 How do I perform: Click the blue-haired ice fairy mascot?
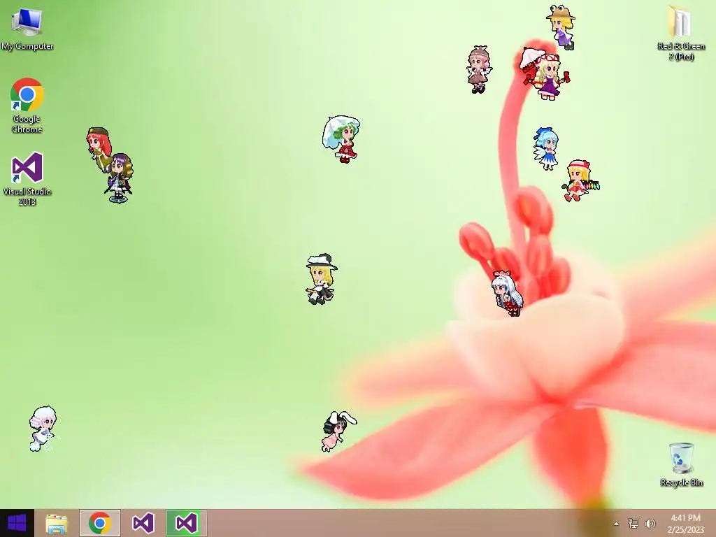point(546,149)
